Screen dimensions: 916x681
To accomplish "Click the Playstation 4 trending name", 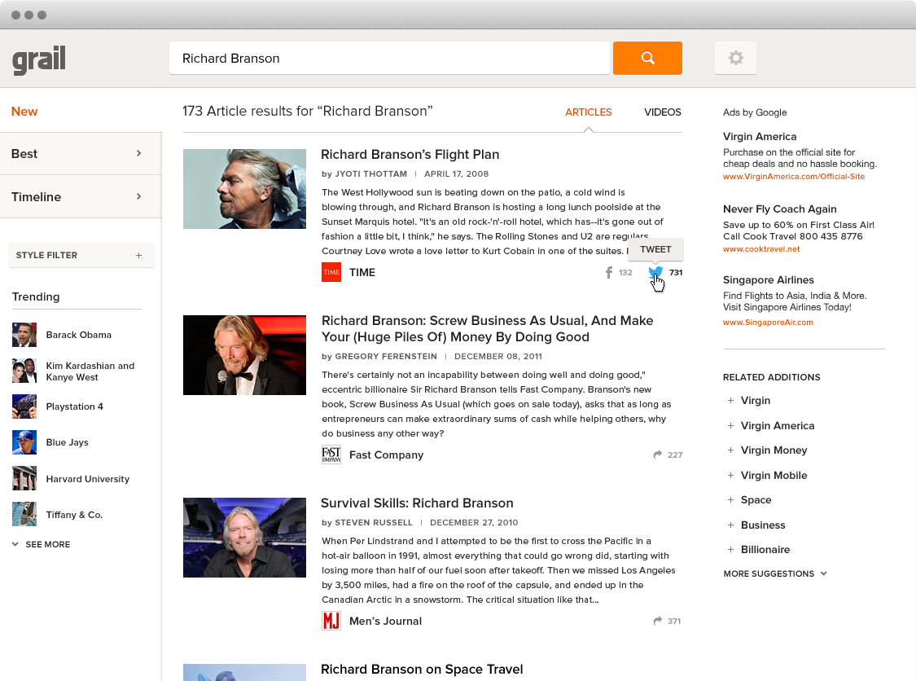I will [74, 406].
